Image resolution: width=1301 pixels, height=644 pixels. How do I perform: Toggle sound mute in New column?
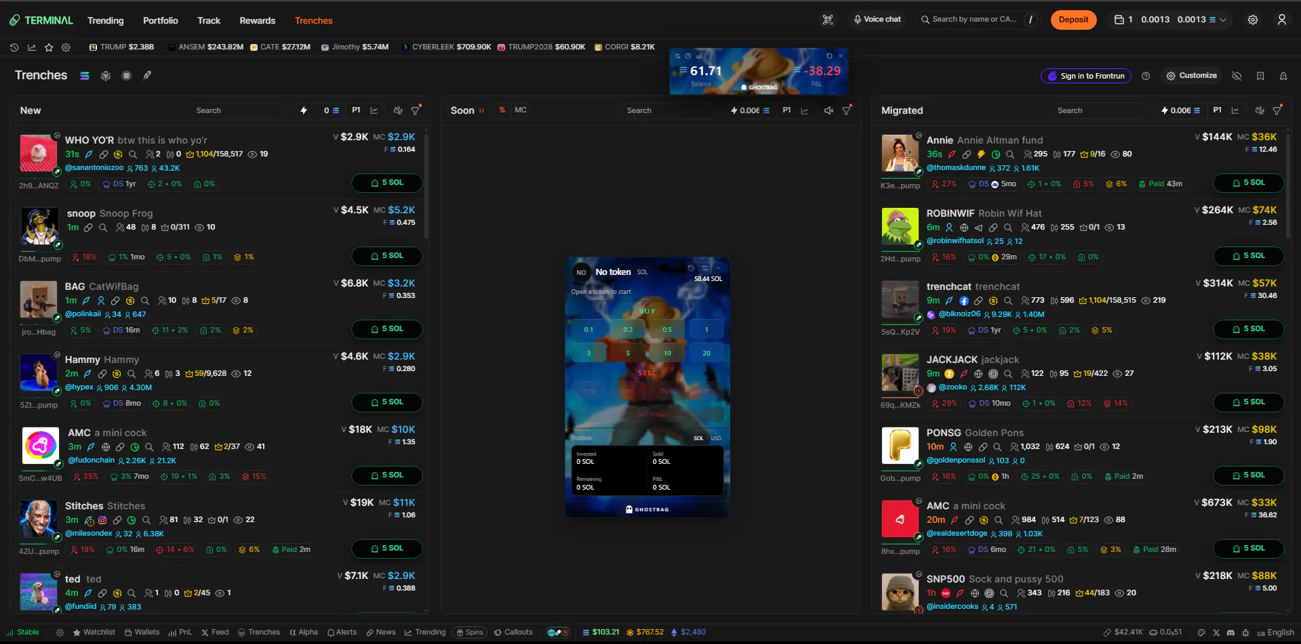pyautogui.click(x=398, y=110)
